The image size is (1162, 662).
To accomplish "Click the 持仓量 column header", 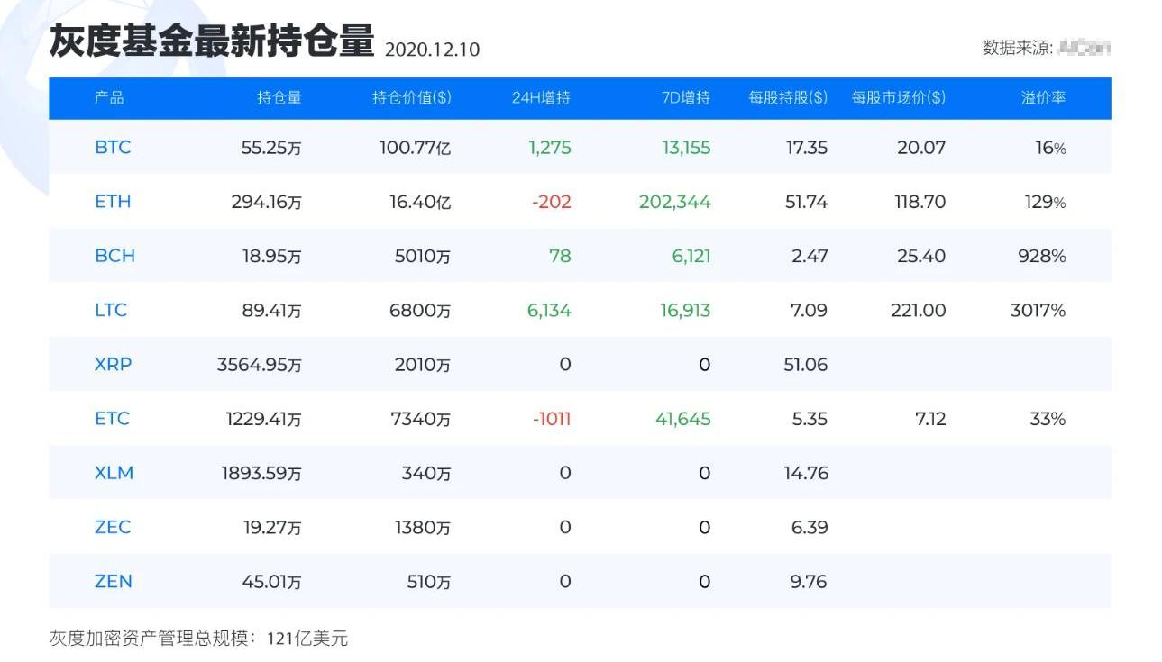I will [x=279, y=97].
